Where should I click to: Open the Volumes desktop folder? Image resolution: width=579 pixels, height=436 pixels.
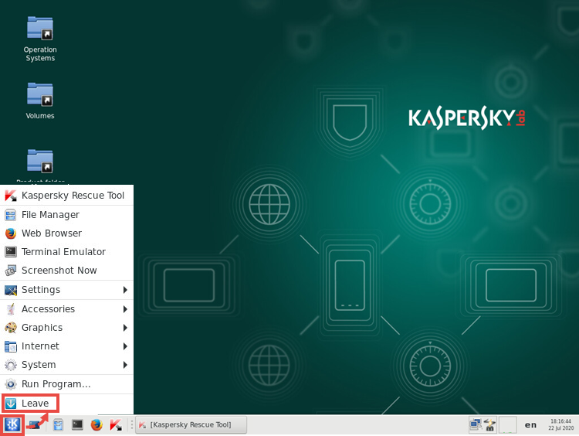pyautogui.click(x=40, y=100)
